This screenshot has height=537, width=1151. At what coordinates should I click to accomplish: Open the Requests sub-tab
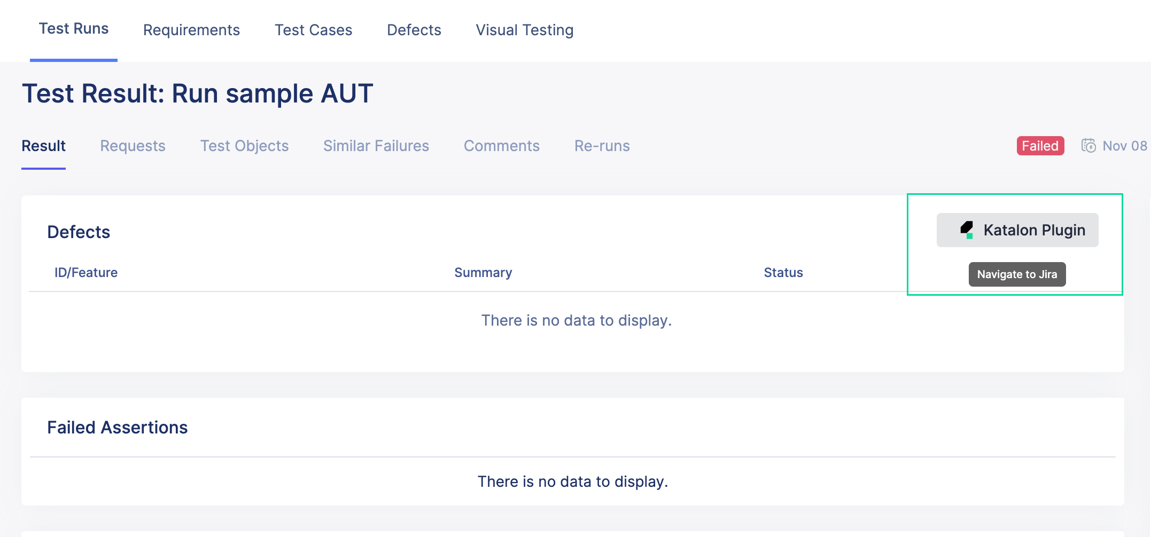[x=133, y=146]
